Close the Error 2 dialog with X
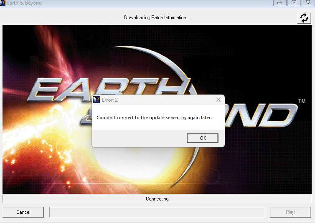Viewport: 315px width, 223px height. point(218,100)
